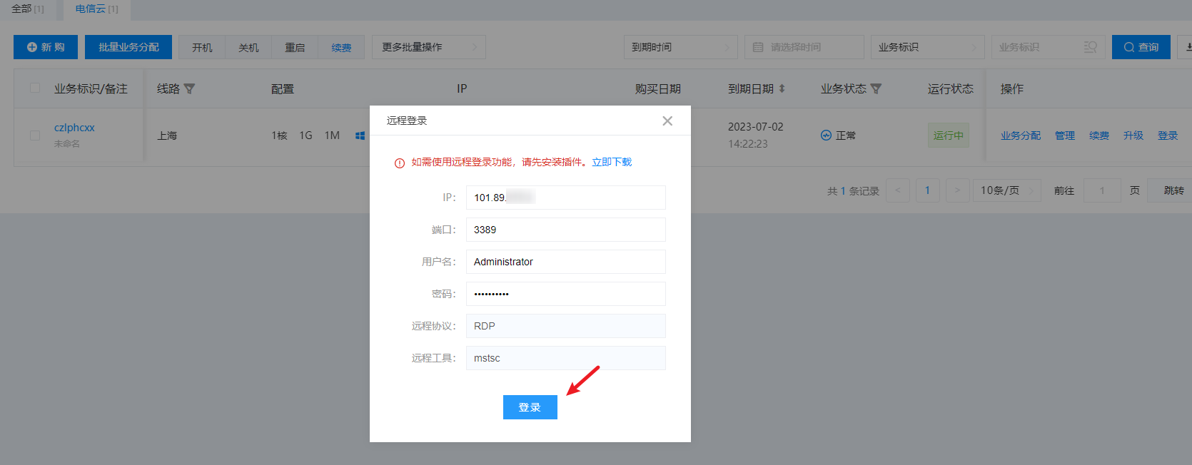Click the calendar icon in 请选择时间 field
Image resolution: width=1192 pixels, height=465 pixels.
pos(758,47)
